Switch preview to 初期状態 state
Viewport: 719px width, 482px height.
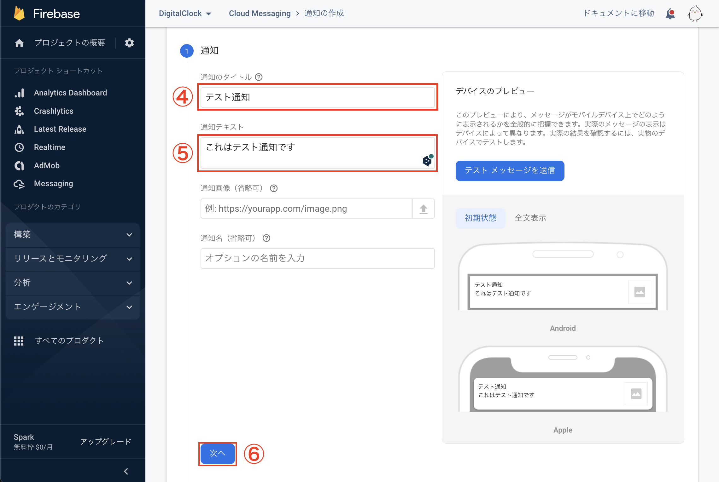click(480, 218)
